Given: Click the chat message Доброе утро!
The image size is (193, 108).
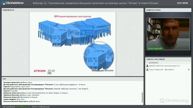Looking at the screenshot, I should 26,82.
